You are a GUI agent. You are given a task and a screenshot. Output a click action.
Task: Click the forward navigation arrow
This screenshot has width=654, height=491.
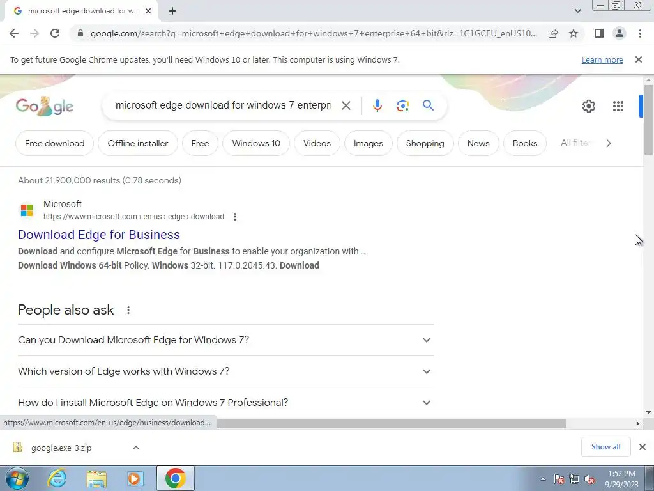pos(34,33)
